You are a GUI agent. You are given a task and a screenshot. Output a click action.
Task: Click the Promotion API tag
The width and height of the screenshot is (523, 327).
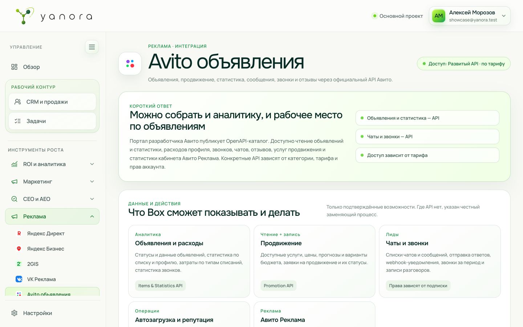279,286
